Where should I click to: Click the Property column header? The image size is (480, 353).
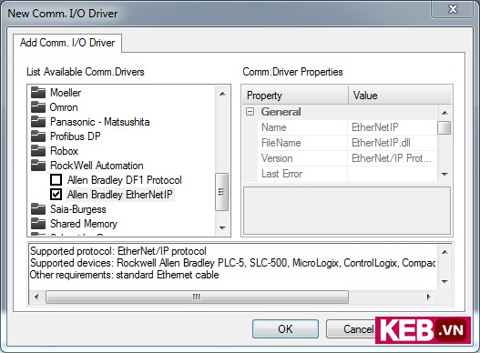point(296,96)
